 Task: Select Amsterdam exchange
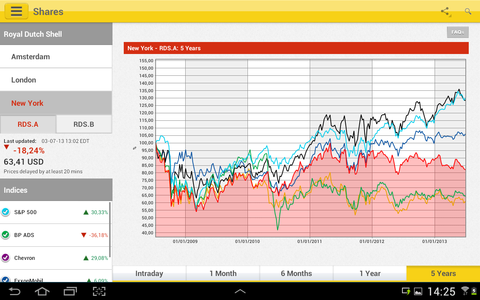coord(56,57)
